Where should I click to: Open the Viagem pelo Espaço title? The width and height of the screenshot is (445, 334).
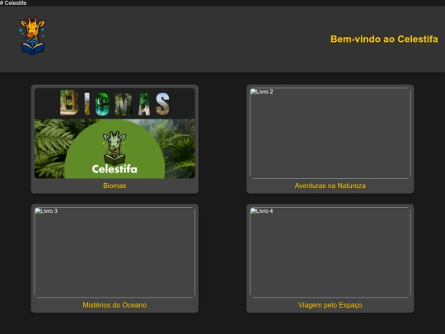pos(330,305)
